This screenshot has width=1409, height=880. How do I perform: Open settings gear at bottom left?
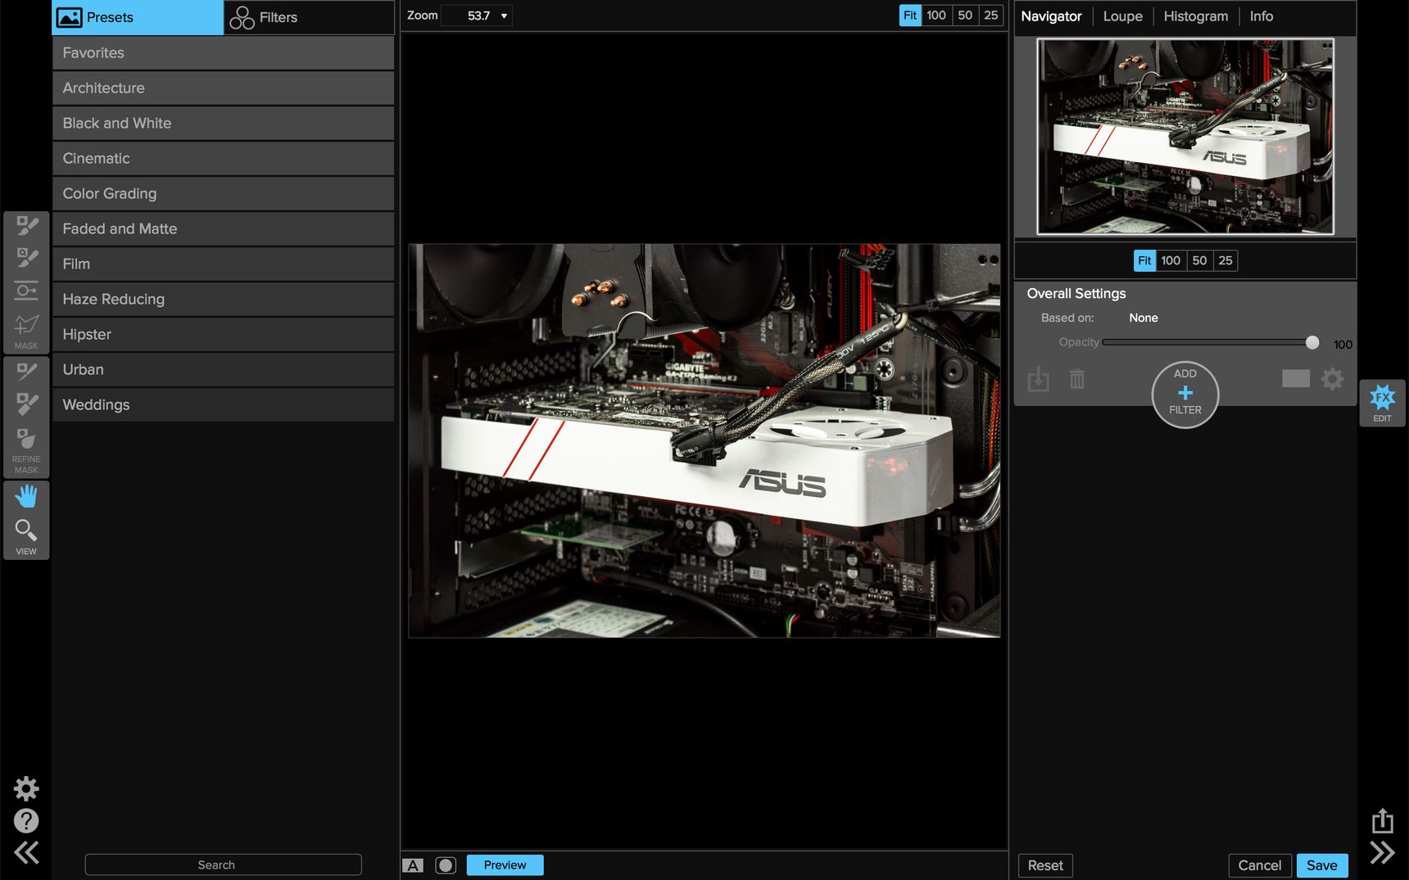coord(26,788)
